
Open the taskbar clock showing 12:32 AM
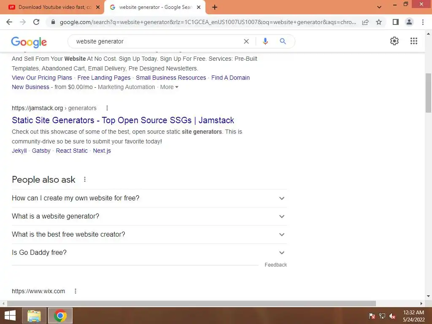point(413,316)
